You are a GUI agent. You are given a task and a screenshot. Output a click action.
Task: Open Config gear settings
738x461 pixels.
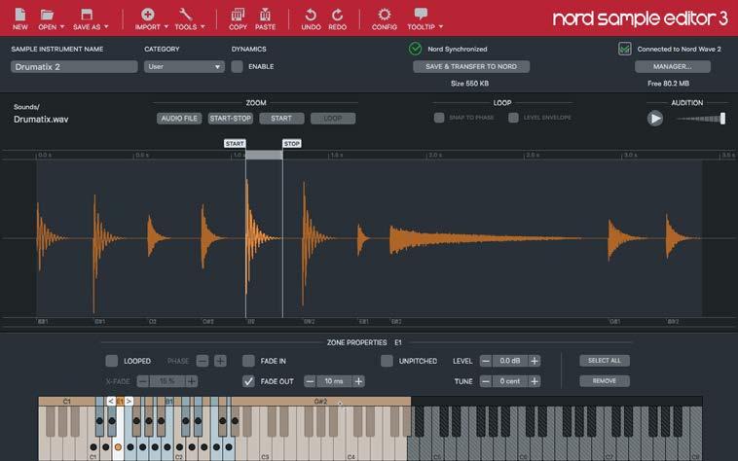(x=384, y=15)
